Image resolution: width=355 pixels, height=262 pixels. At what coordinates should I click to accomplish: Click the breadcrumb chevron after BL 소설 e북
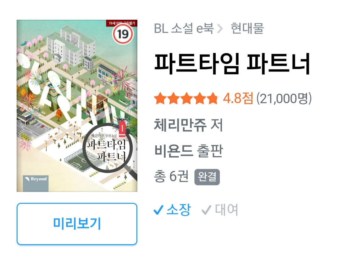pos(220,29)
